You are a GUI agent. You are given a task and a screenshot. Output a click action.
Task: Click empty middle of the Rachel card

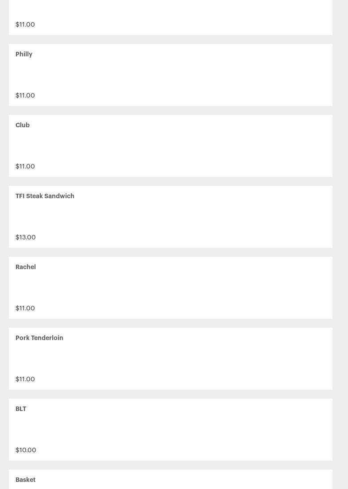[177, 287]
